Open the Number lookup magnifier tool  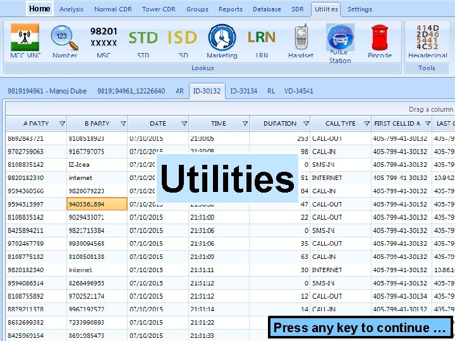point(64,40)
